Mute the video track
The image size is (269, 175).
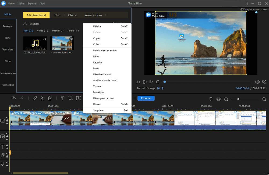[x=7, y=118]
